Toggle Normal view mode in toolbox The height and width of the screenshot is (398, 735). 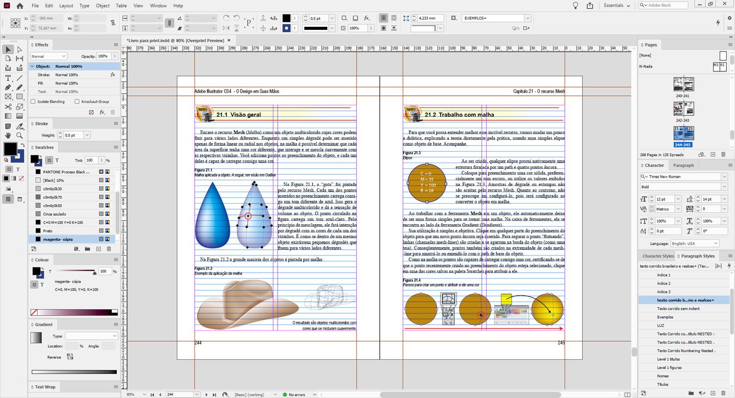coord(8,199)
